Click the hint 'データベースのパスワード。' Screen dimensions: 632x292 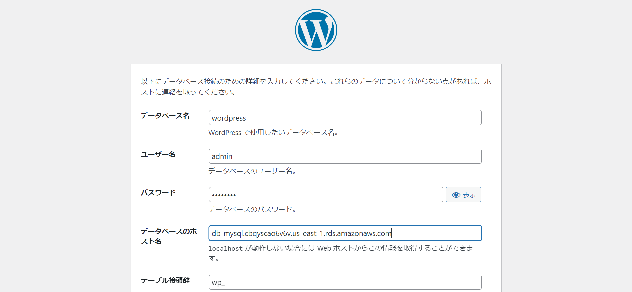(252, 209)
